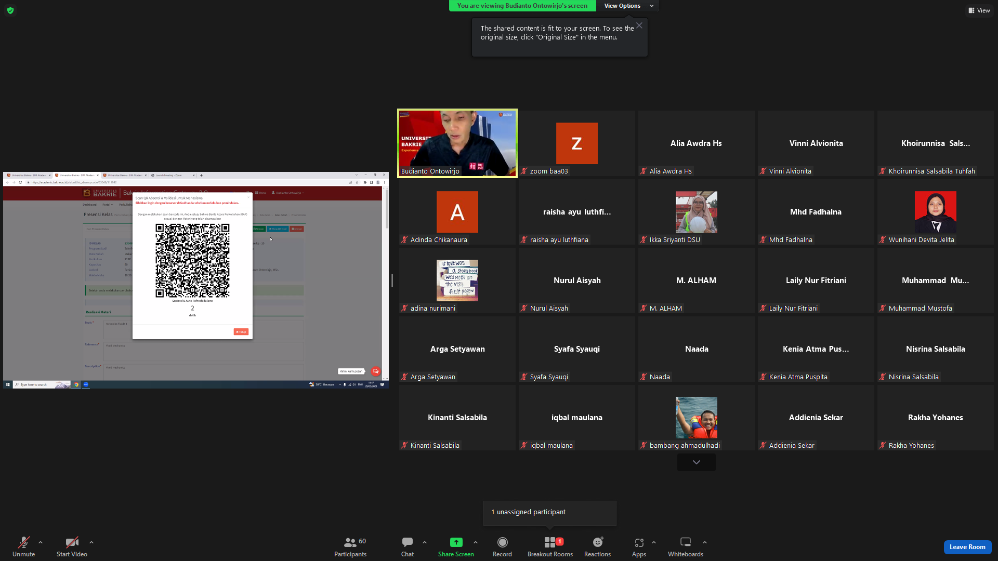
Task: Select Budianto Ontowirjo's video tile
Action: click(457, 143)
